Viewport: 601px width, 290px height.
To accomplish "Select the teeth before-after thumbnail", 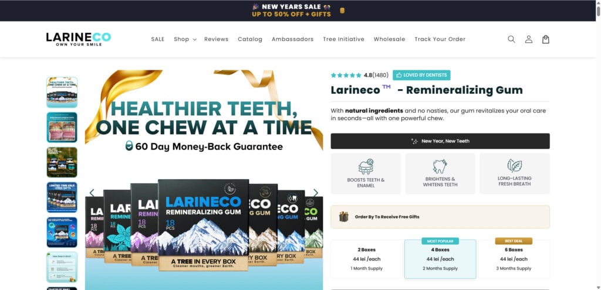I will 62,127.
